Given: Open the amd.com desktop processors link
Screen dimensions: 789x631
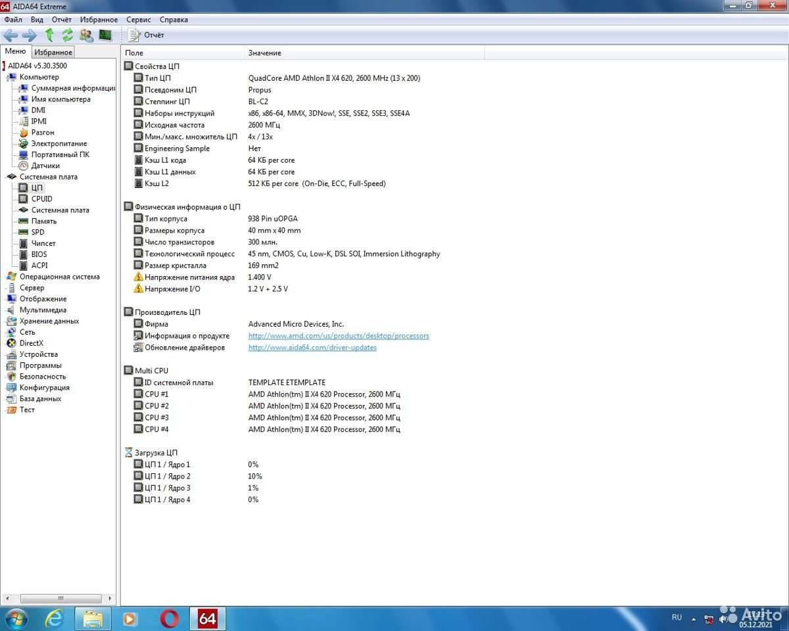Looking at the screenshot, I should click(x=339, y=336).
